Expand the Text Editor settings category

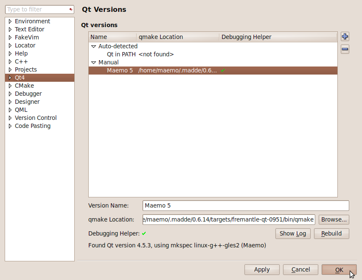click(10, 29)
